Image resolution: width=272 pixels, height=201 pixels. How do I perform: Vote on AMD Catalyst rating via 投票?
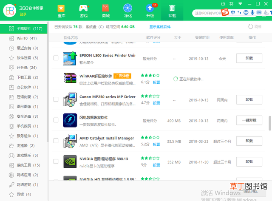[156, 144]
